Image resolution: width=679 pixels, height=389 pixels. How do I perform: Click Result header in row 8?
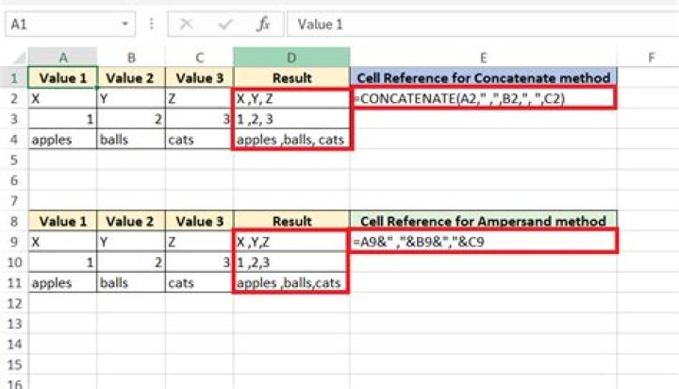[x=291, y=221]
